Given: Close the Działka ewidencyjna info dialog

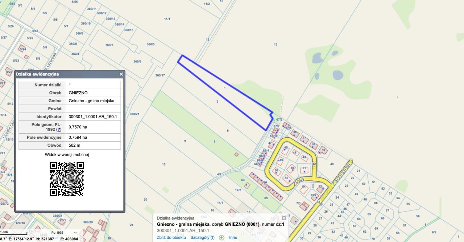Looking at the screenshot, I should [x=121, y=74].
